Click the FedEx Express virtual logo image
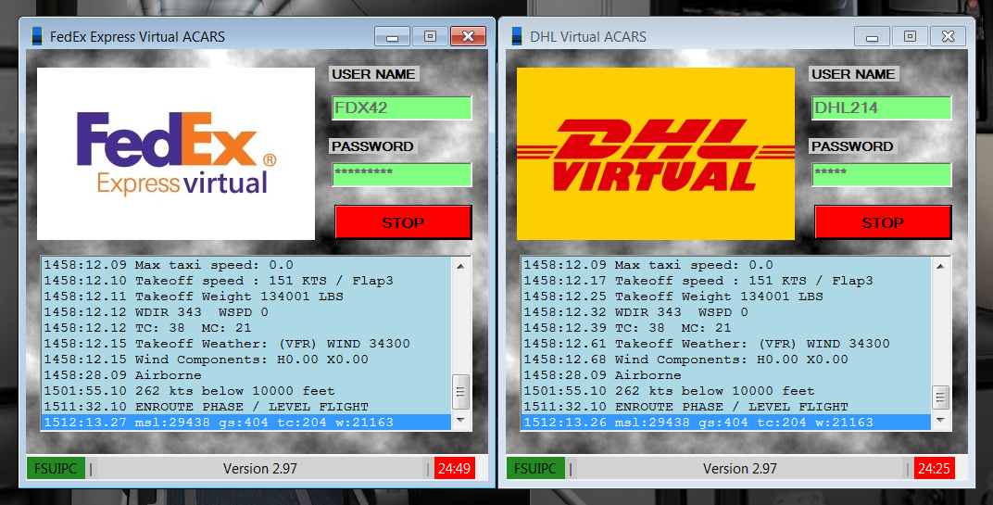Image resolution: width=993 pixels, height=505 pixels. coord(176,154)
